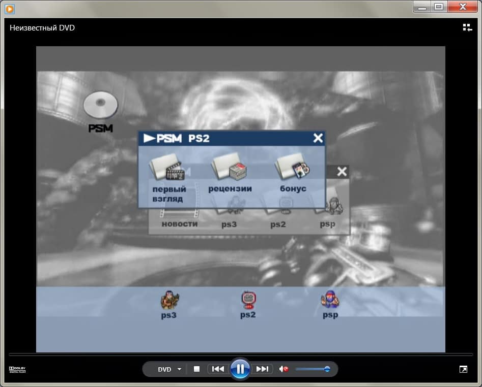Screen dimensions: 482x387
Task: Select the ps3 character icon in bottom bar
Action: (x=169, y=305)
